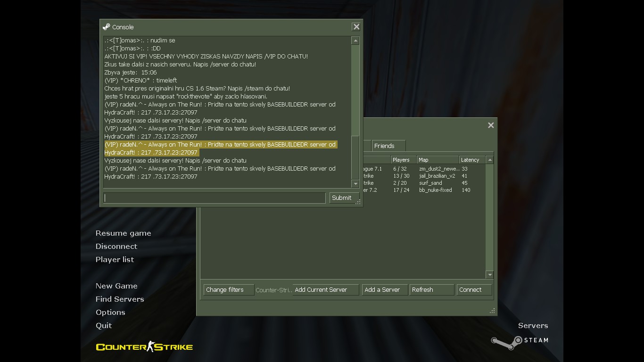Click server list scrollbar down arrow
644x362 pixels.
point(490,275)
